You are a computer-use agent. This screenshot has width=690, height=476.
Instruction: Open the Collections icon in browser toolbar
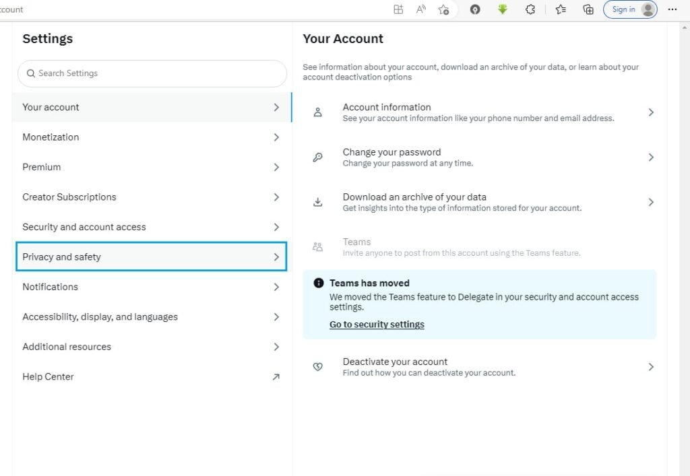588,9
